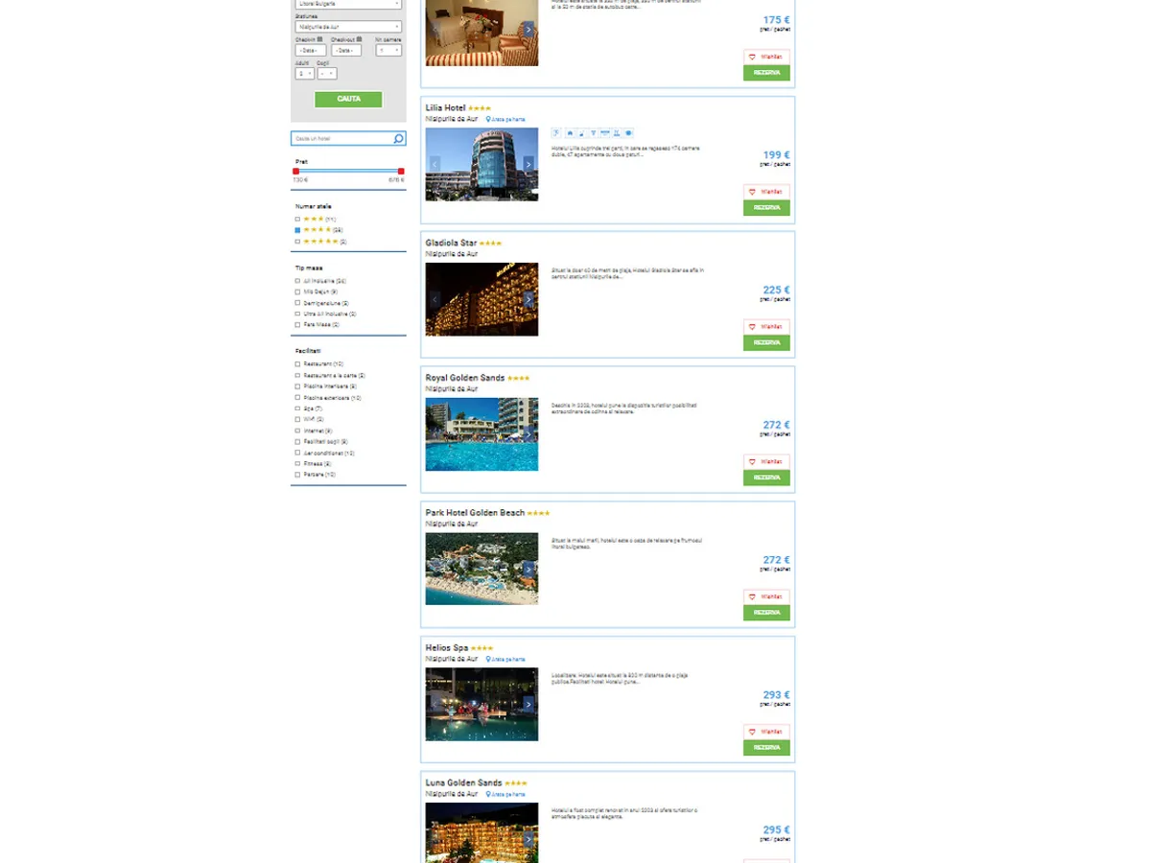1151x863 pixels.
Task: Open the Royal Golden Sands hotel title
Action: 464,378
